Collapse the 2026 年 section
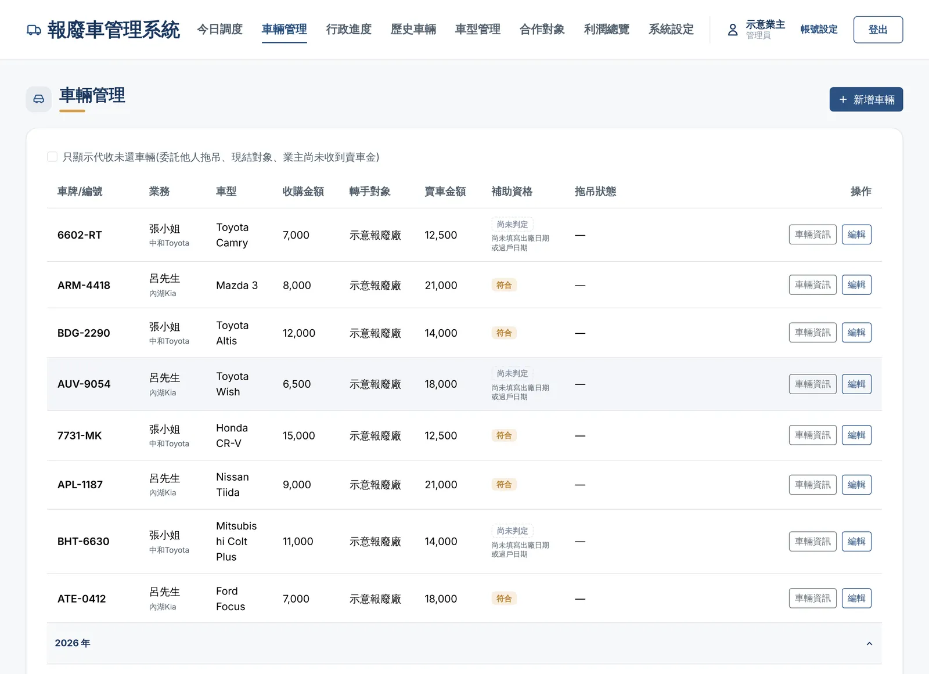The image size is (929, 674). click(869, 643)
